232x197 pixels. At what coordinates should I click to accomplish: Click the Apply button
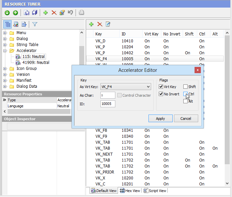(x=160, y=119)
